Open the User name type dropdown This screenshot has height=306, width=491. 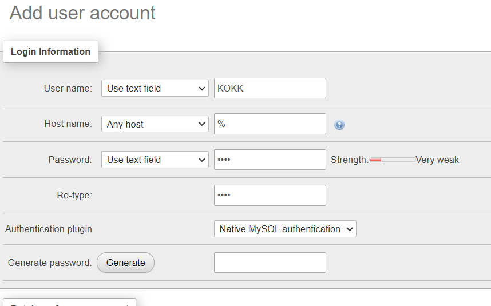click(x=155, y=88)
